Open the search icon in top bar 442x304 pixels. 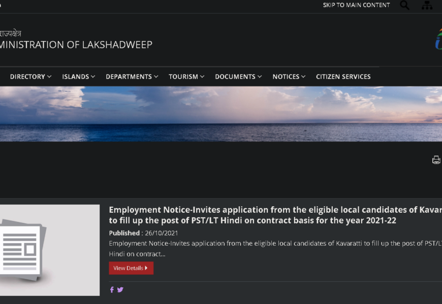click(x=404, y=5)
